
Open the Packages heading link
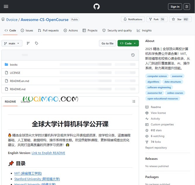[152, 177]
